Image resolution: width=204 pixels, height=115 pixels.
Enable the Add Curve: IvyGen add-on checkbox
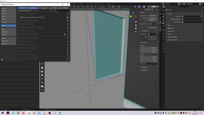click(22, 51)
